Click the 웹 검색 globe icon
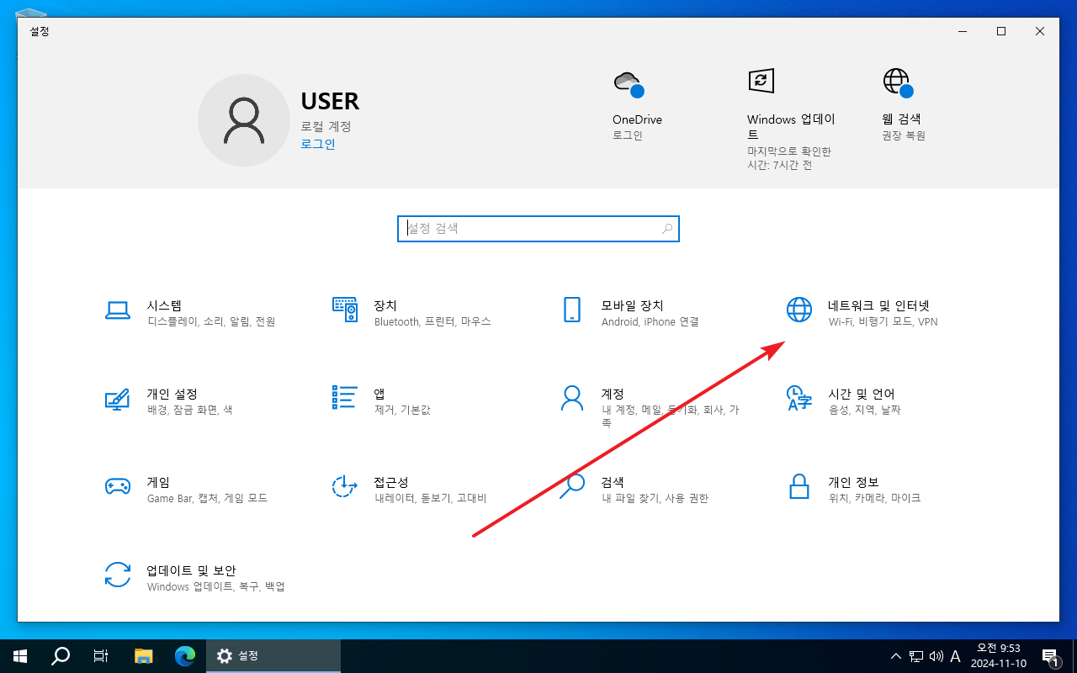The height and width of the screenshot is (673, 1077). tap(898, 83)
